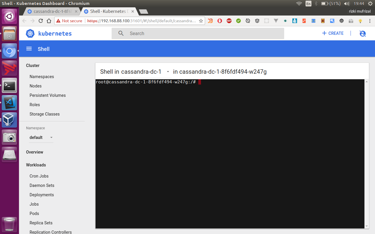Click the Kubernetes logo in the header
This screenshot has width=375, height=234.
tap(30, 33)
